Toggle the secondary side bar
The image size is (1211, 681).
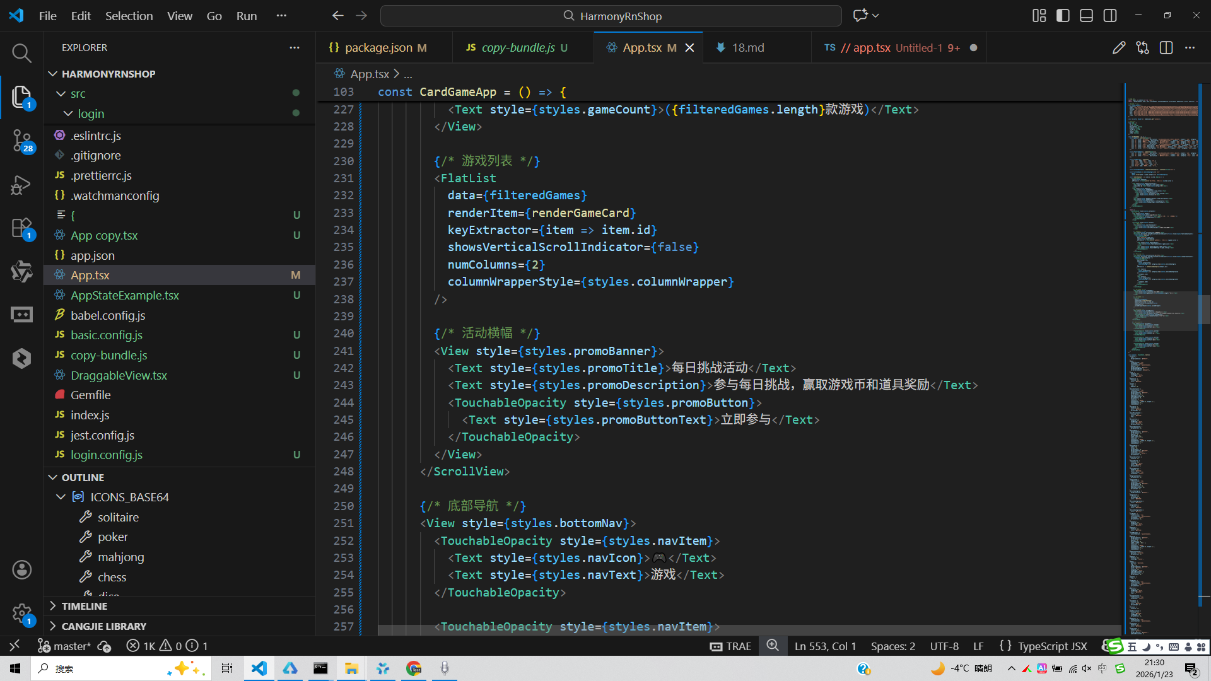point(1110,16)
